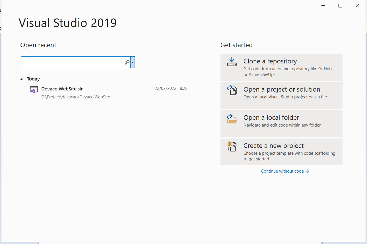Click the Visual Studio 2019 title
Viewport: 367px width, 244px height.
tap(68, 23)
